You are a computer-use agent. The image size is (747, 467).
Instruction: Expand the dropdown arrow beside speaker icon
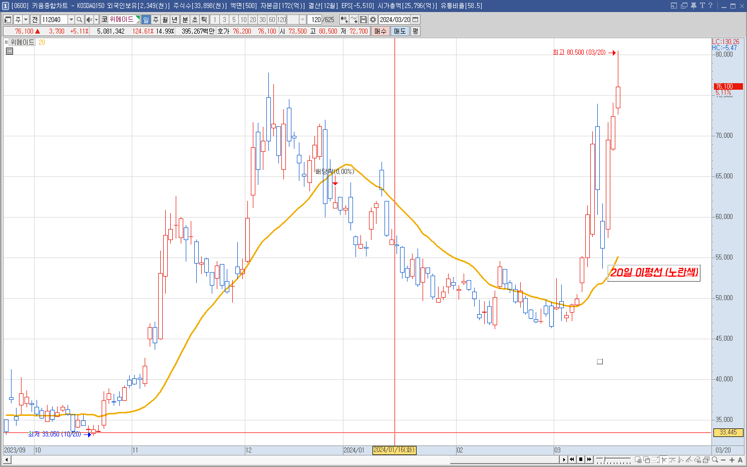[96, 20]
